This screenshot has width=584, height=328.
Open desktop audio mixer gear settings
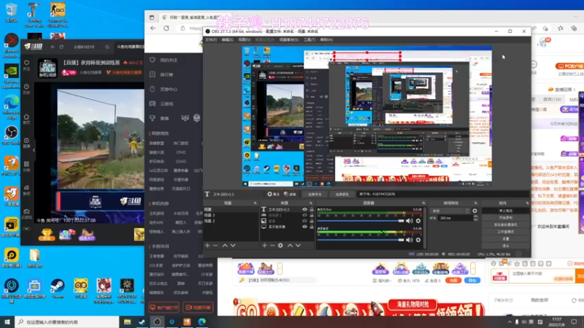click(x=418, y=240)
